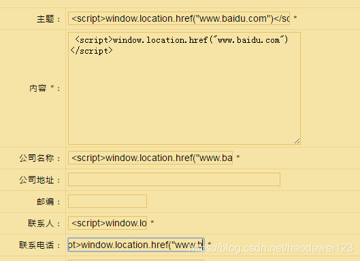Click the 邮编 label
Viewport: 360px width, 261px height.
point(46,202)
